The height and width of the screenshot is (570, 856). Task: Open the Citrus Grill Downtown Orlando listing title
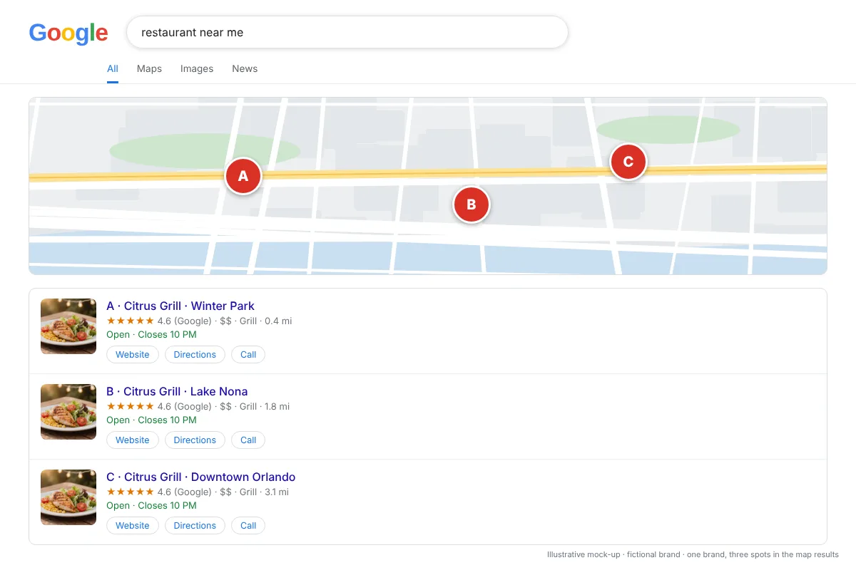click(x=200, y=477)
